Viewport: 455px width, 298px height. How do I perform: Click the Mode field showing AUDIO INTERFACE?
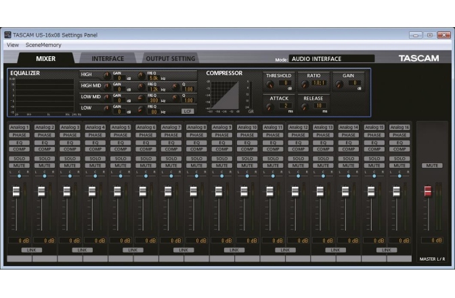click(332, 59)
